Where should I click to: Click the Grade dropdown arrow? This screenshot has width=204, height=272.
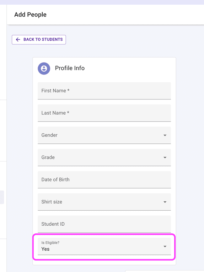coord(165,157)
